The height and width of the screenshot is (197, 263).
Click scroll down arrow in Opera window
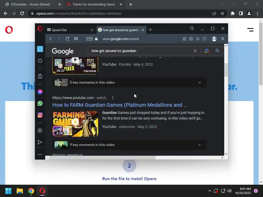pyautogui.click(x=226, y=154)
